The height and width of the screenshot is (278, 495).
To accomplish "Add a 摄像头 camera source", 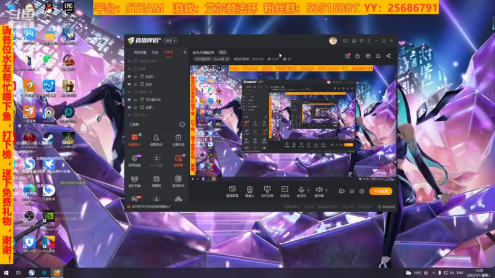I will [250, 192].
